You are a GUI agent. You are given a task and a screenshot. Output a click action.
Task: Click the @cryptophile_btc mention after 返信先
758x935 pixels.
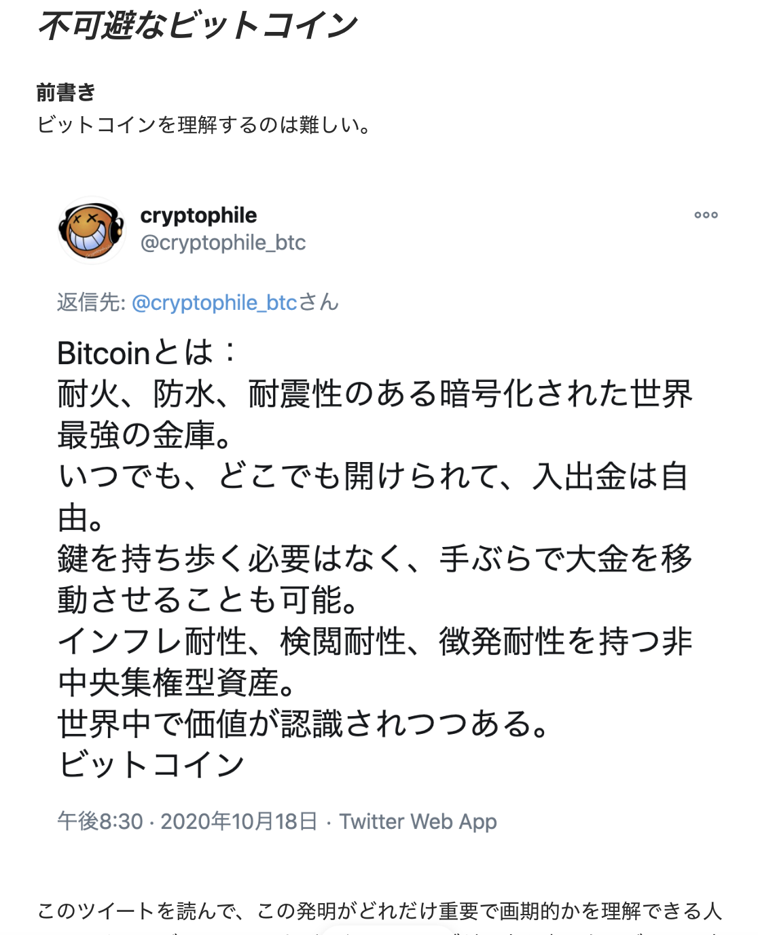tap(215, 302)
